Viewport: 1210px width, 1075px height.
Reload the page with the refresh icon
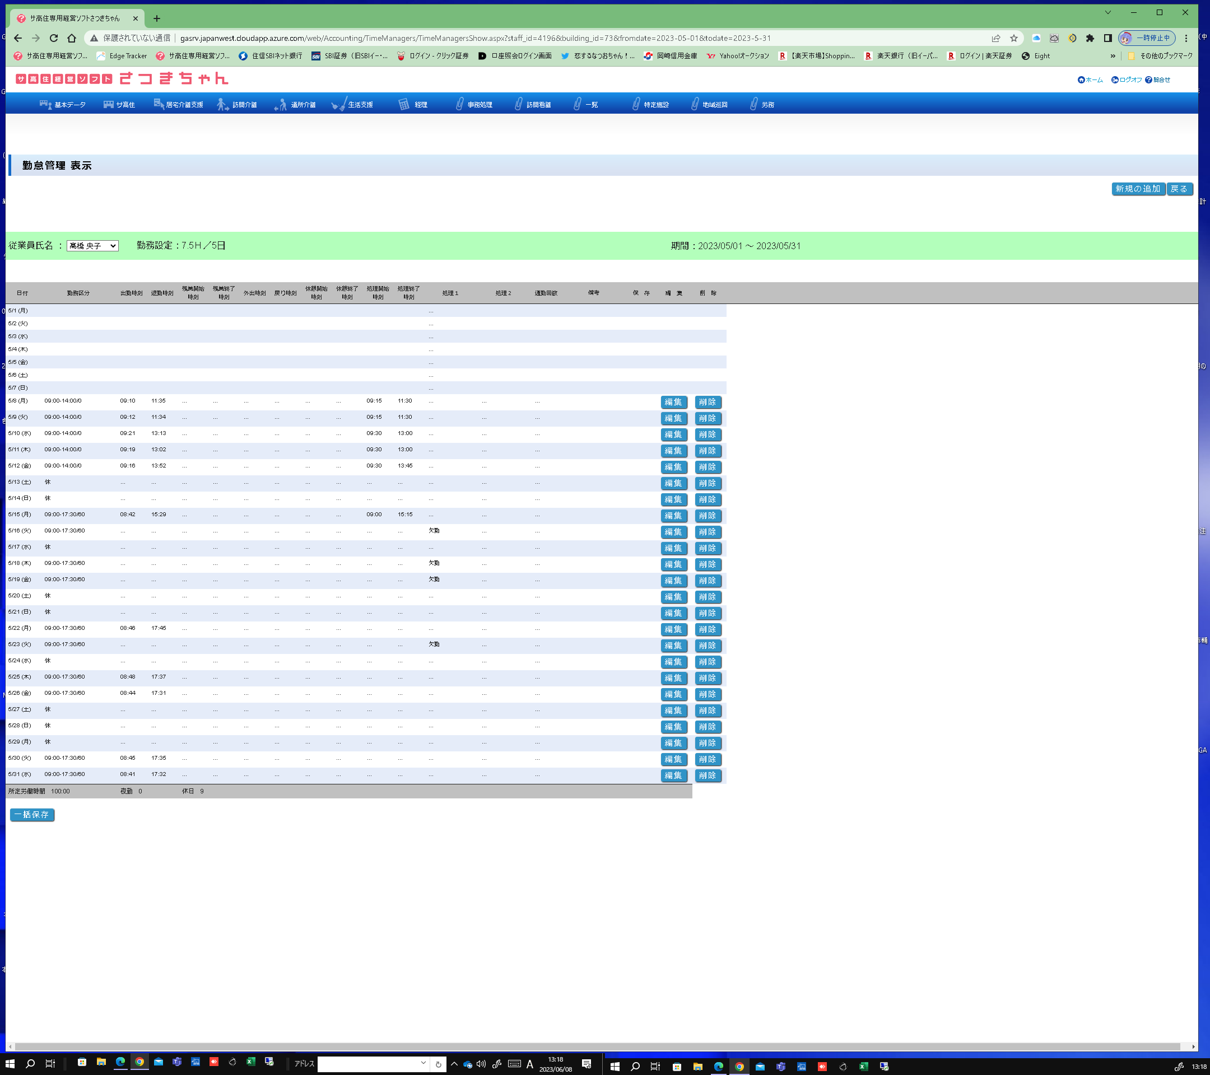point(54,39)
